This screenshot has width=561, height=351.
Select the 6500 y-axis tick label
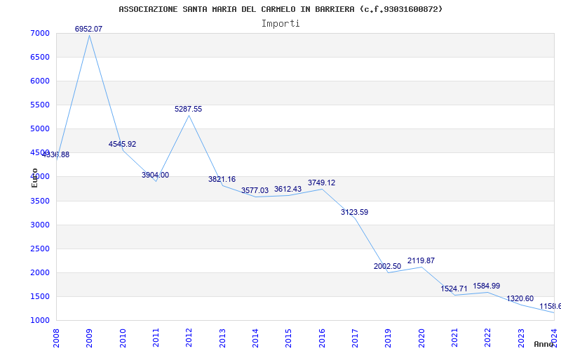39,58
